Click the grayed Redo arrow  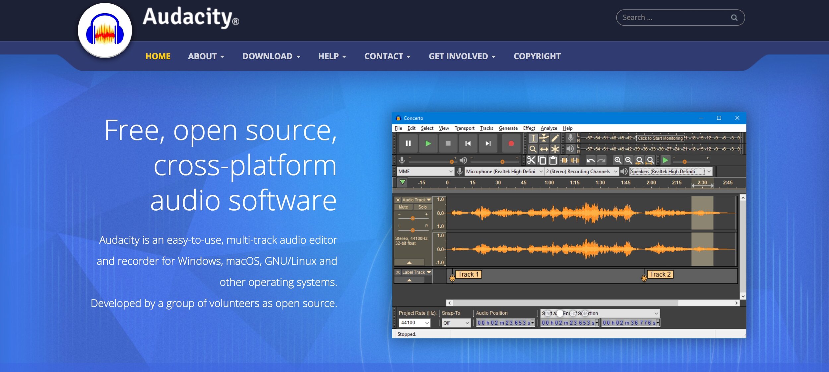pos(601,160)
